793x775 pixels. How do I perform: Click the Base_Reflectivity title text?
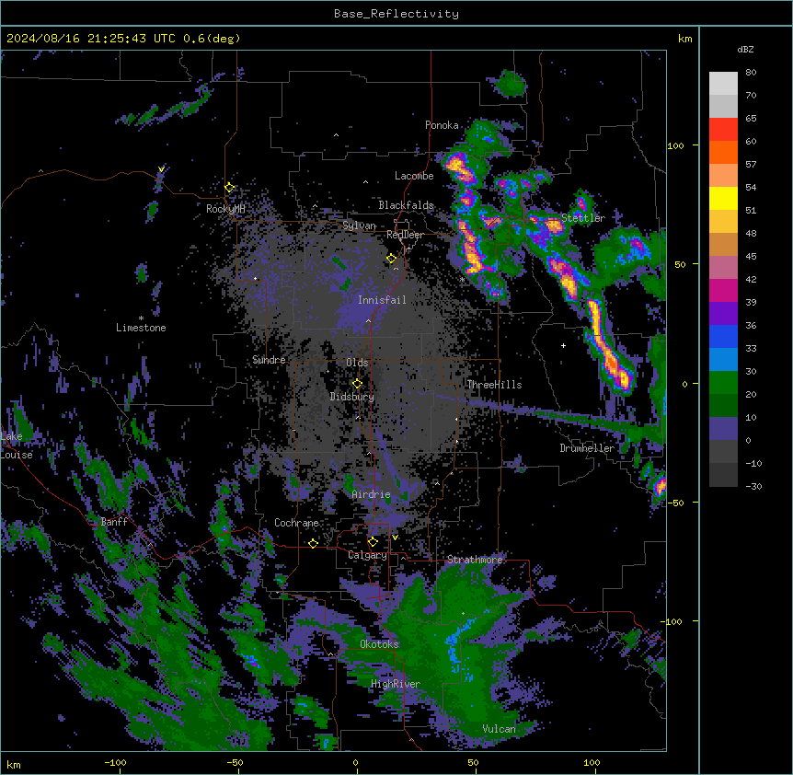pos(396,14)
